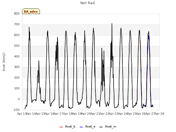
Task: Click the Net Rad chart title
Action: pyautogui.click(x=87, y=3)
